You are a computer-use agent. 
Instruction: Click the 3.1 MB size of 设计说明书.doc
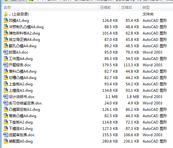click(x=111, y=97)
